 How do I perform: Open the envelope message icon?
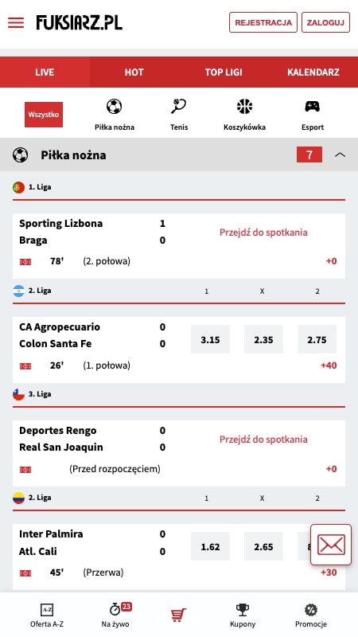tap(331, 545)
